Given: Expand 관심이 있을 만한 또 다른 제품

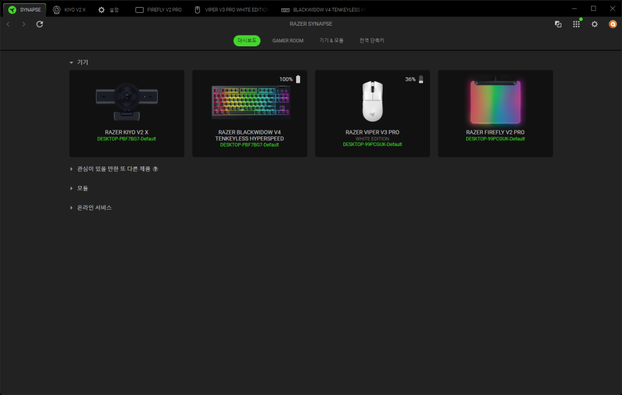Looking at the screenshot, I should tap(71, 169).
